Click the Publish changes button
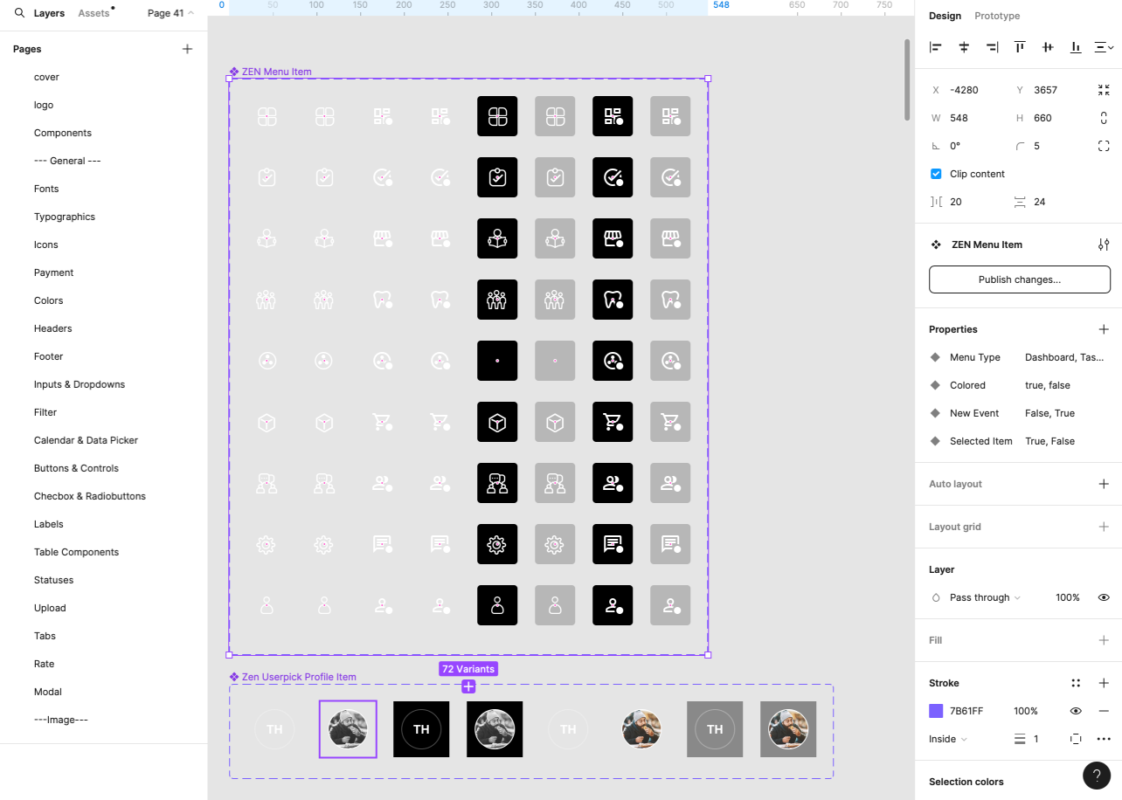The height and width of the screenshot is (800, 1122). tap(1019, 279)
